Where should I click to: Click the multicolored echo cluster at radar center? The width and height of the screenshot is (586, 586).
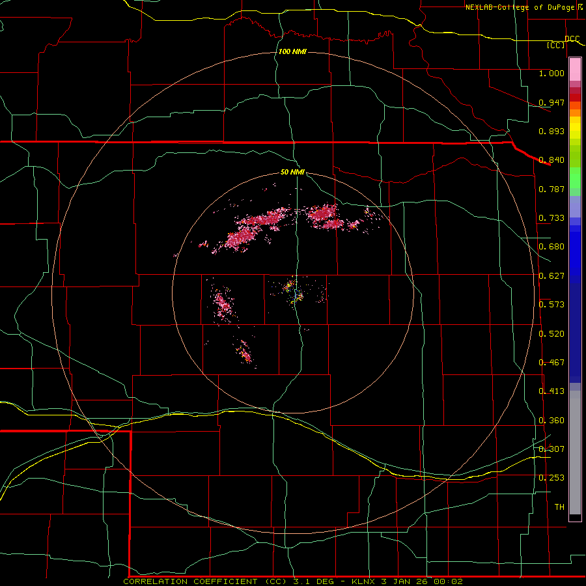pyautogui.click(x=294, y=292)
